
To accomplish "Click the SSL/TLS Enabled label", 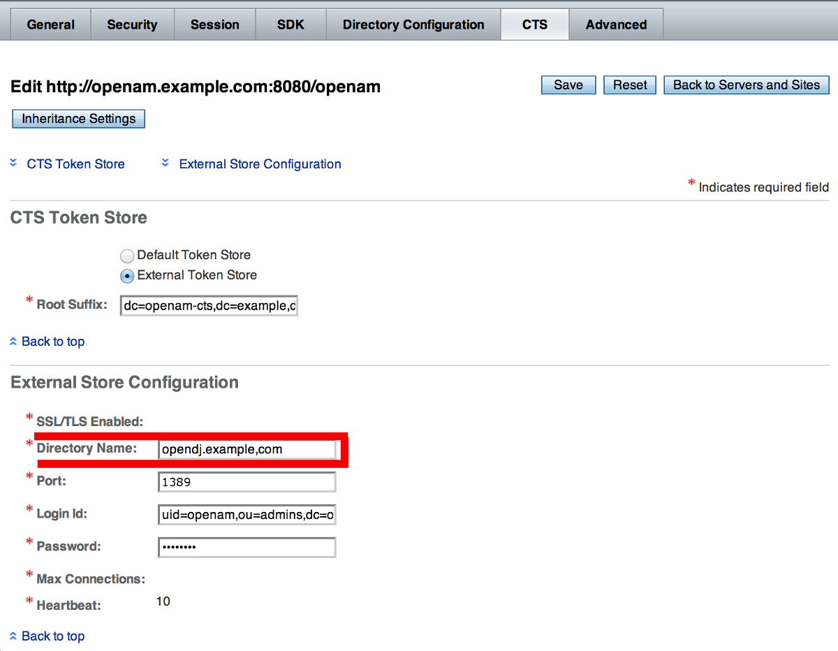I will point(89,422).
